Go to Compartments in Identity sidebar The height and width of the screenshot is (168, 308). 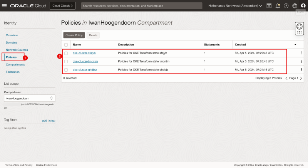coord(15,65)
